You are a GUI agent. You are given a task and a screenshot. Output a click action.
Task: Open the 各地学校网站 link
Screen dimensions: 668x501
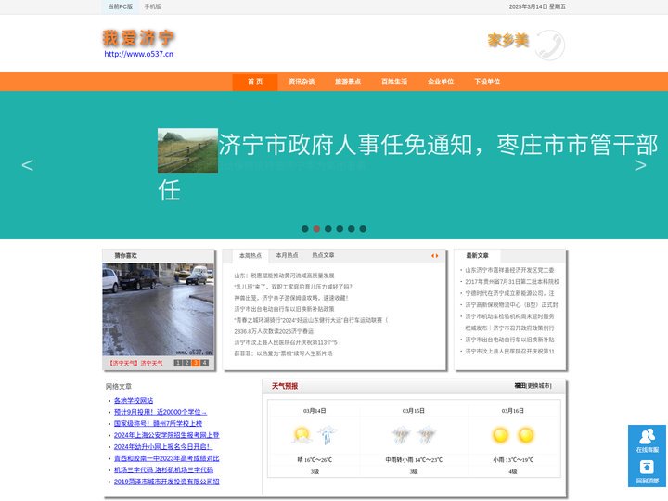[x=134, y=401]
